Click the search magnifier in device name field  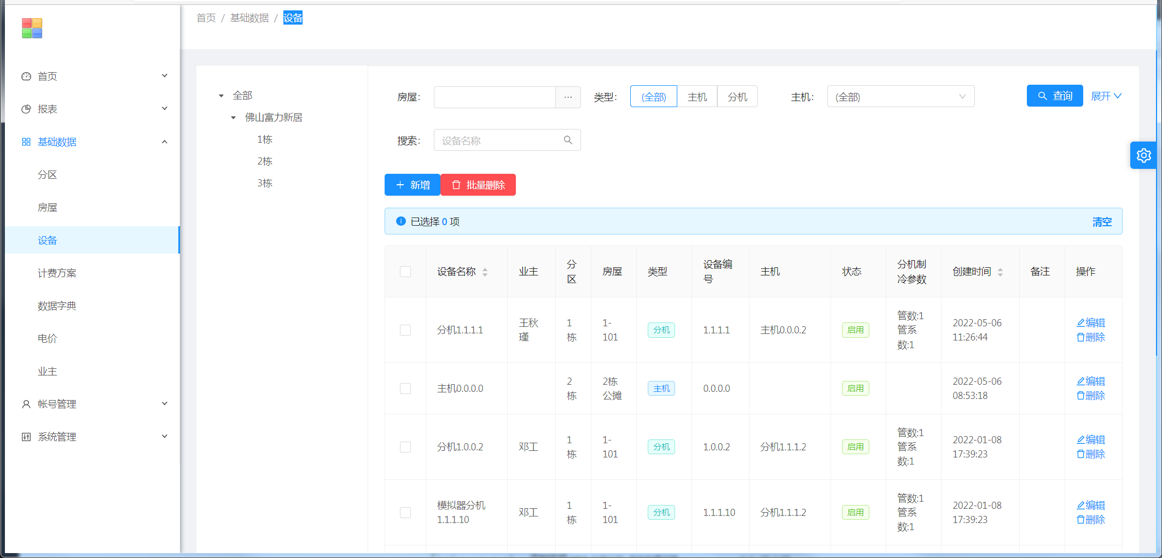click(568, 140)
